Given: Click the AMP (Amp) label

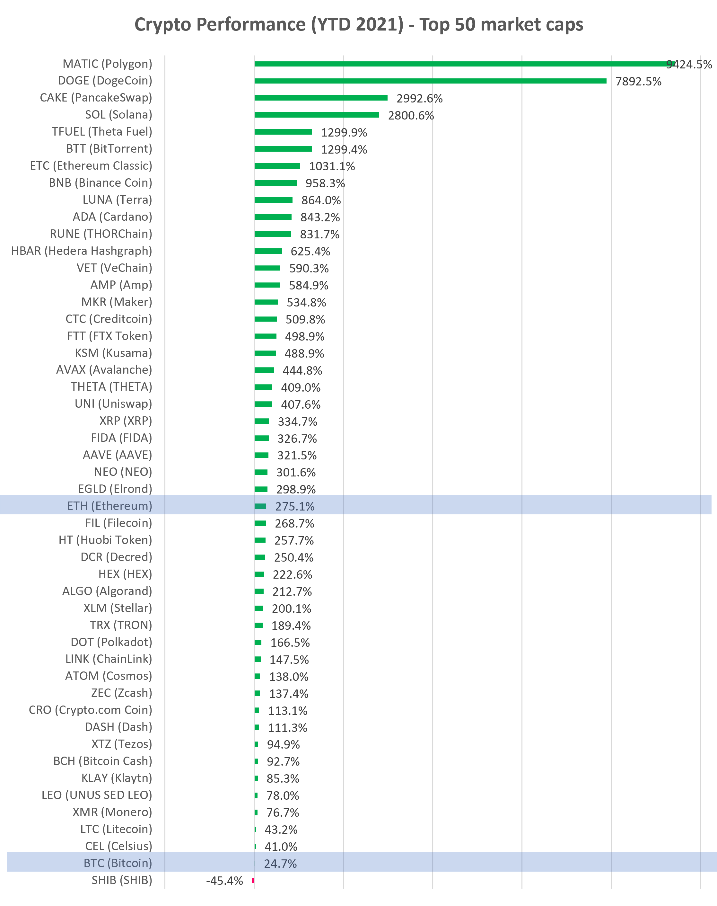Looking at the screenshot, I should 121,285.
